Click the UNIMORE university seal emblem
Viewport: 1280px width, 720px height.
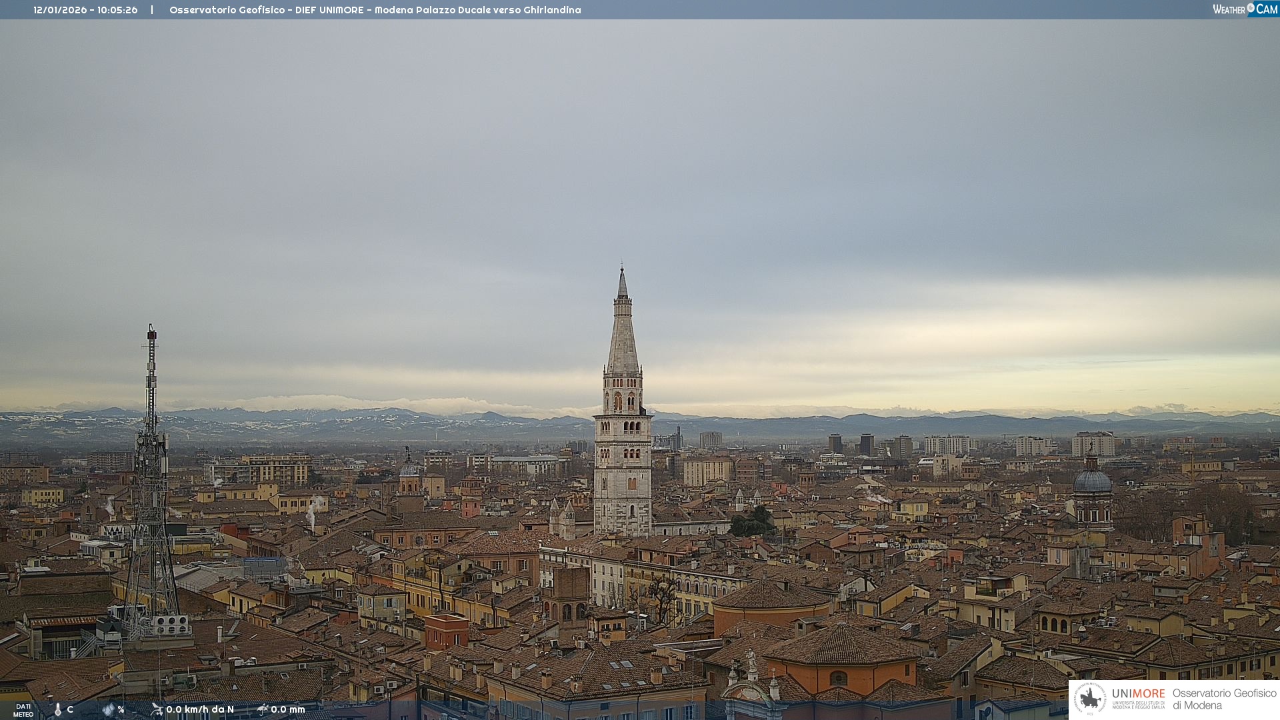pos(1090,699)
